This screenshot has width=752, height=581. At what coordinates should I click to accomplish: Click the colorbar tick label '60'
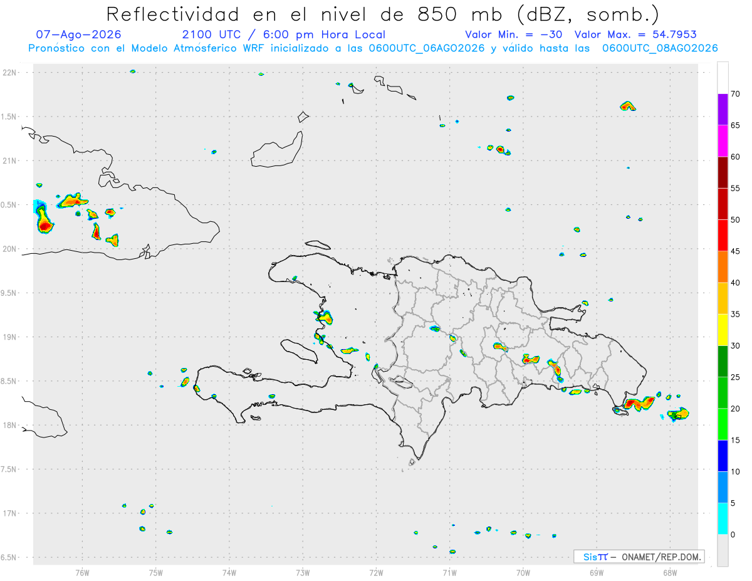735,157
